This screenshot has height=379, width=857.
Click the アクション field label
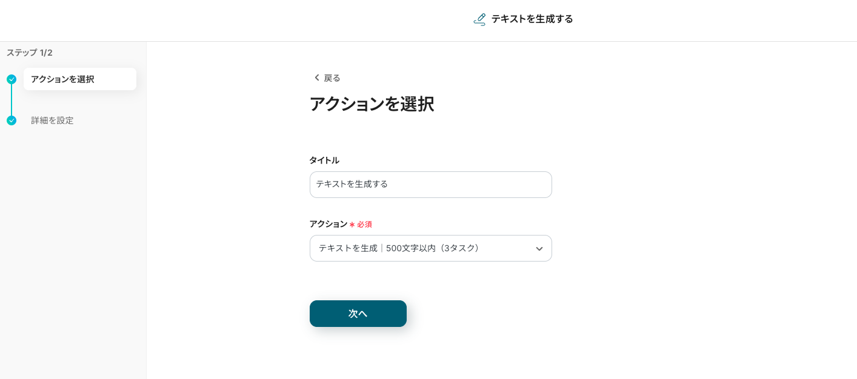[x=328, y=224]
